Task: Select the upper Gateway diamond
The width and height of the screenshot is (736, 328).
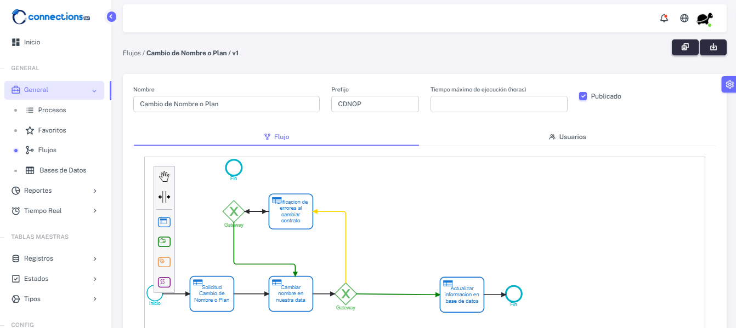Action: [x=234, y=211]
